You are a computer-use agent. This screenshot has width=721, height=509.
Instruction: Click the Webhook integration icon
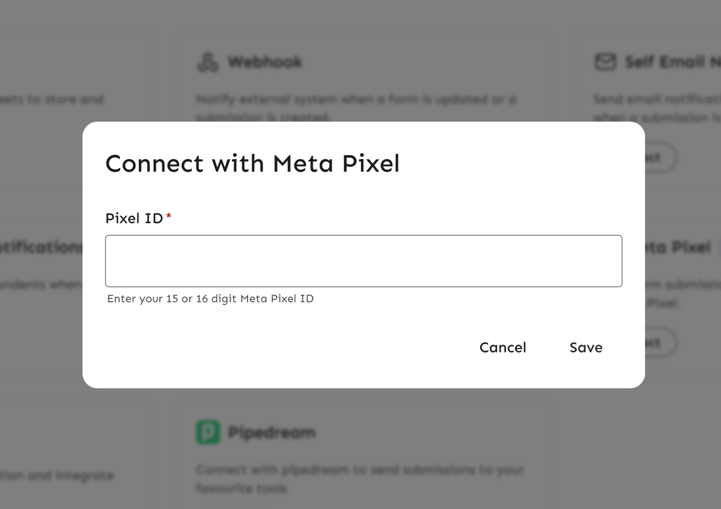(x=208, y=62)
